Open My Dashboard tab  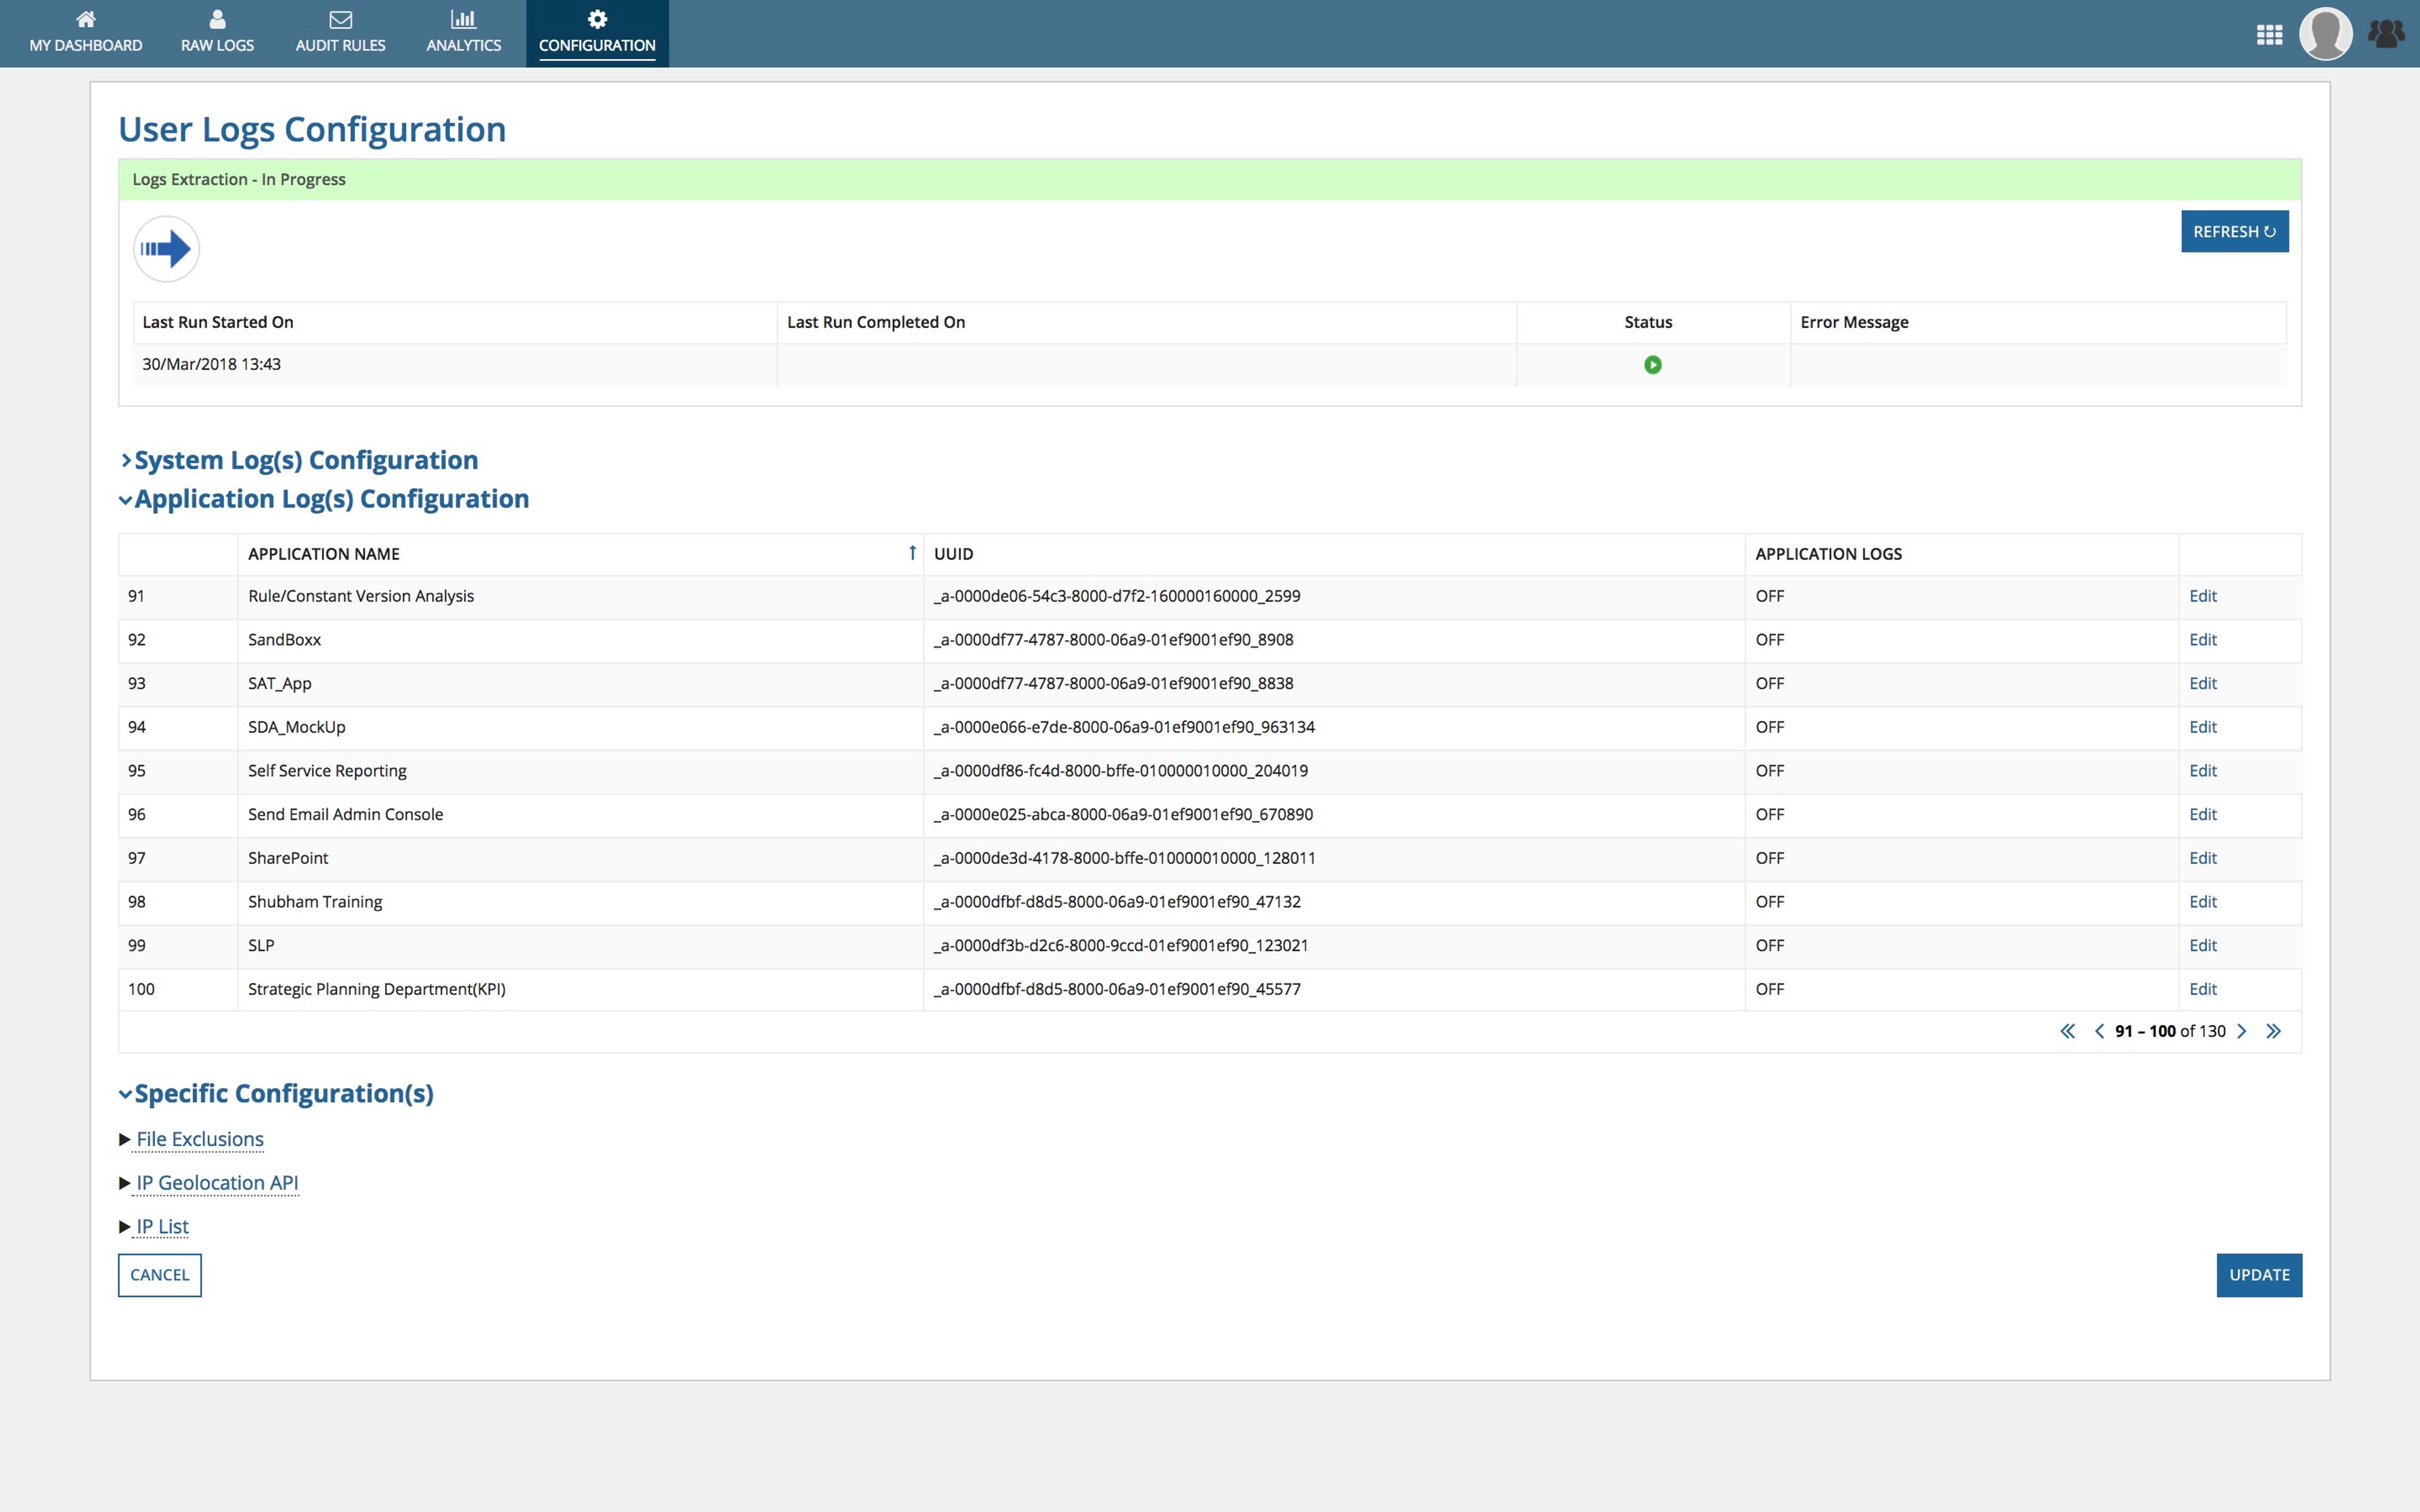click(86, 34)
